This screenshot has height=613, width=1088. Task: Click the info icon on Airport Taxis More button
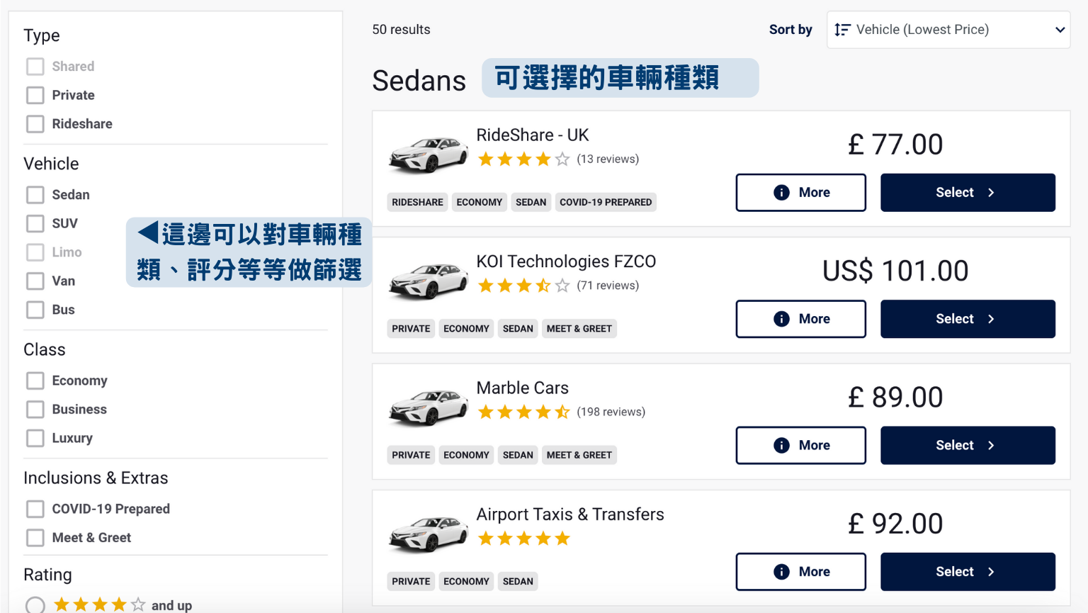(x=781, y=572)
